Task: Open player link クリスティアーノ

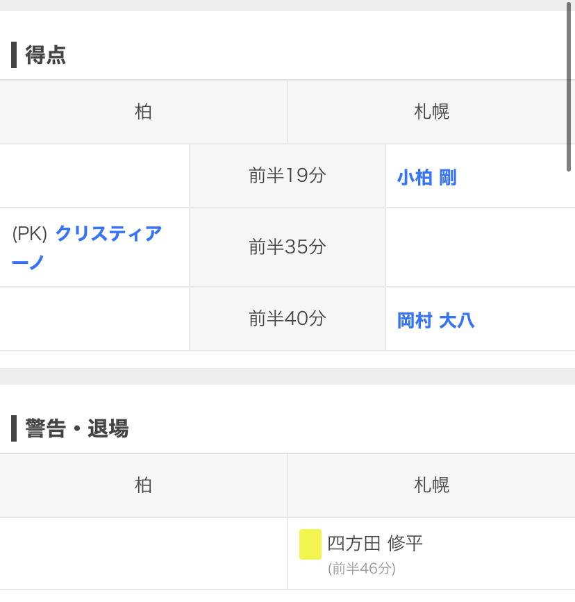Action: (x=108, y=235)
